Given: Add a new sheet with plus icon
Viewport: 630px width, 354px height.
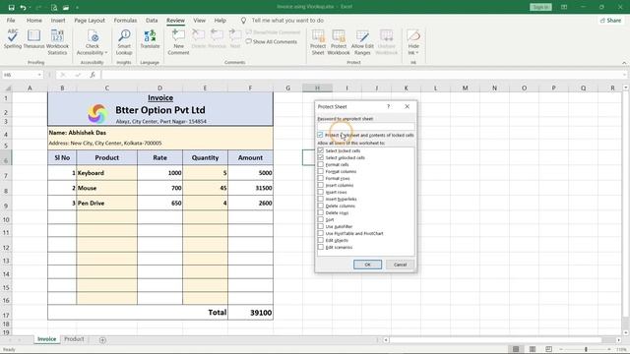Looking at the screenshot, I should click(x=102, y=340).
